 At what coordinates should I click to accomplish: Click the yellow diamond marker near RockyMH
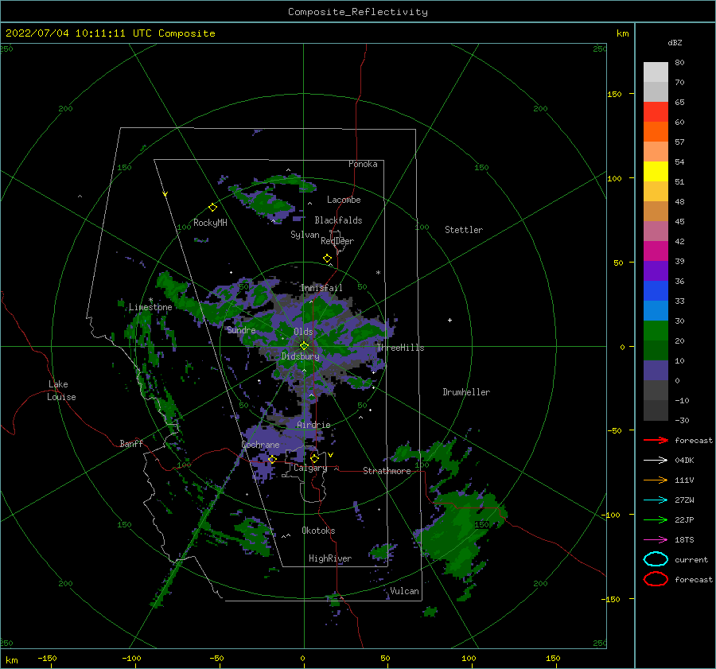[212, 208]
